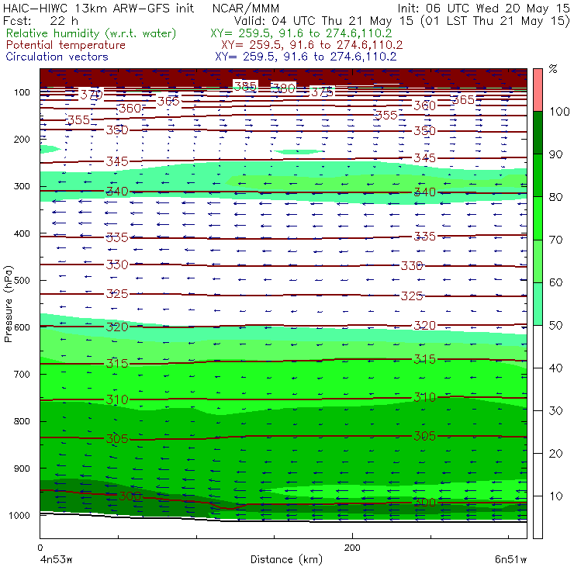Click the 'Pressure (hPa)' y-axis title

[x=9, y=304]
